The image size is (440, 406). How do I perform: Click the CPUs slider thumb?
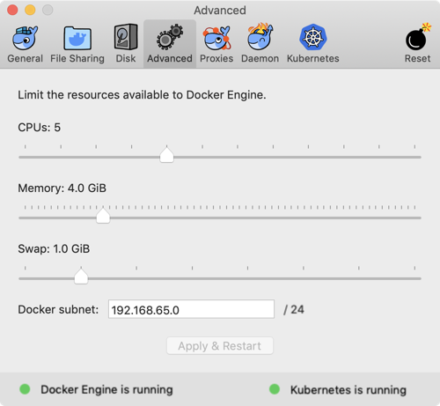pyautogui.click(x=166, y=155)
